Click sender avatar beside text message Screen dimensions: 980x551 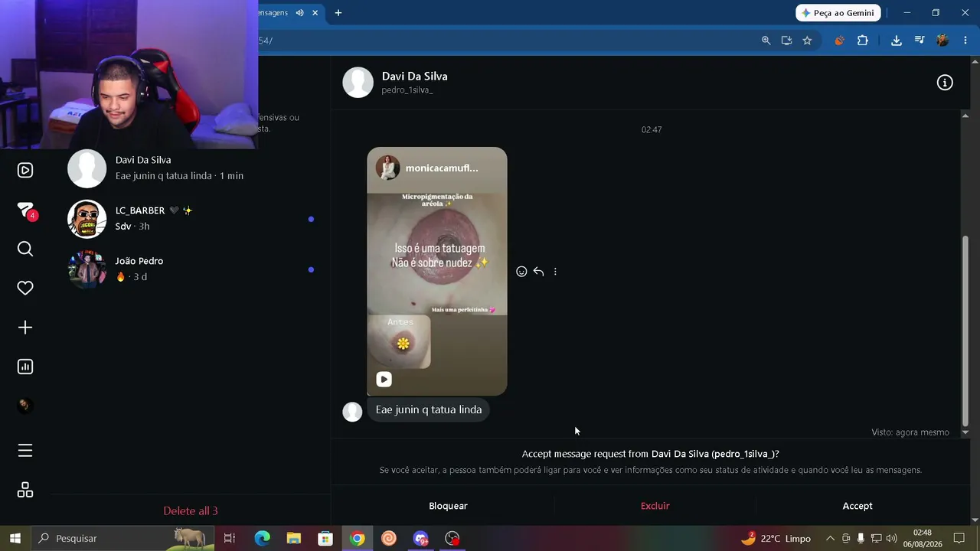click(352, 412)
